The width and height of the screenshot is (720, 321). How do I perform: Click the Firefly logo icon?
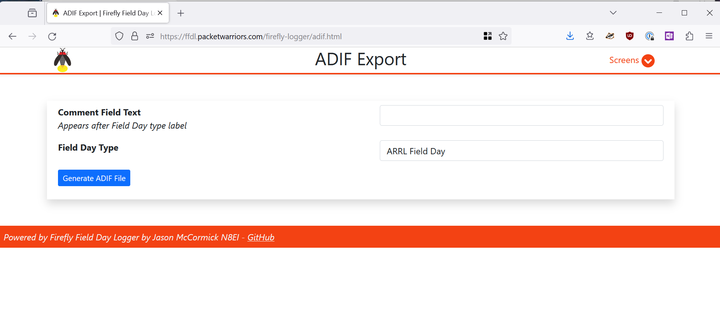coord(62,60)
